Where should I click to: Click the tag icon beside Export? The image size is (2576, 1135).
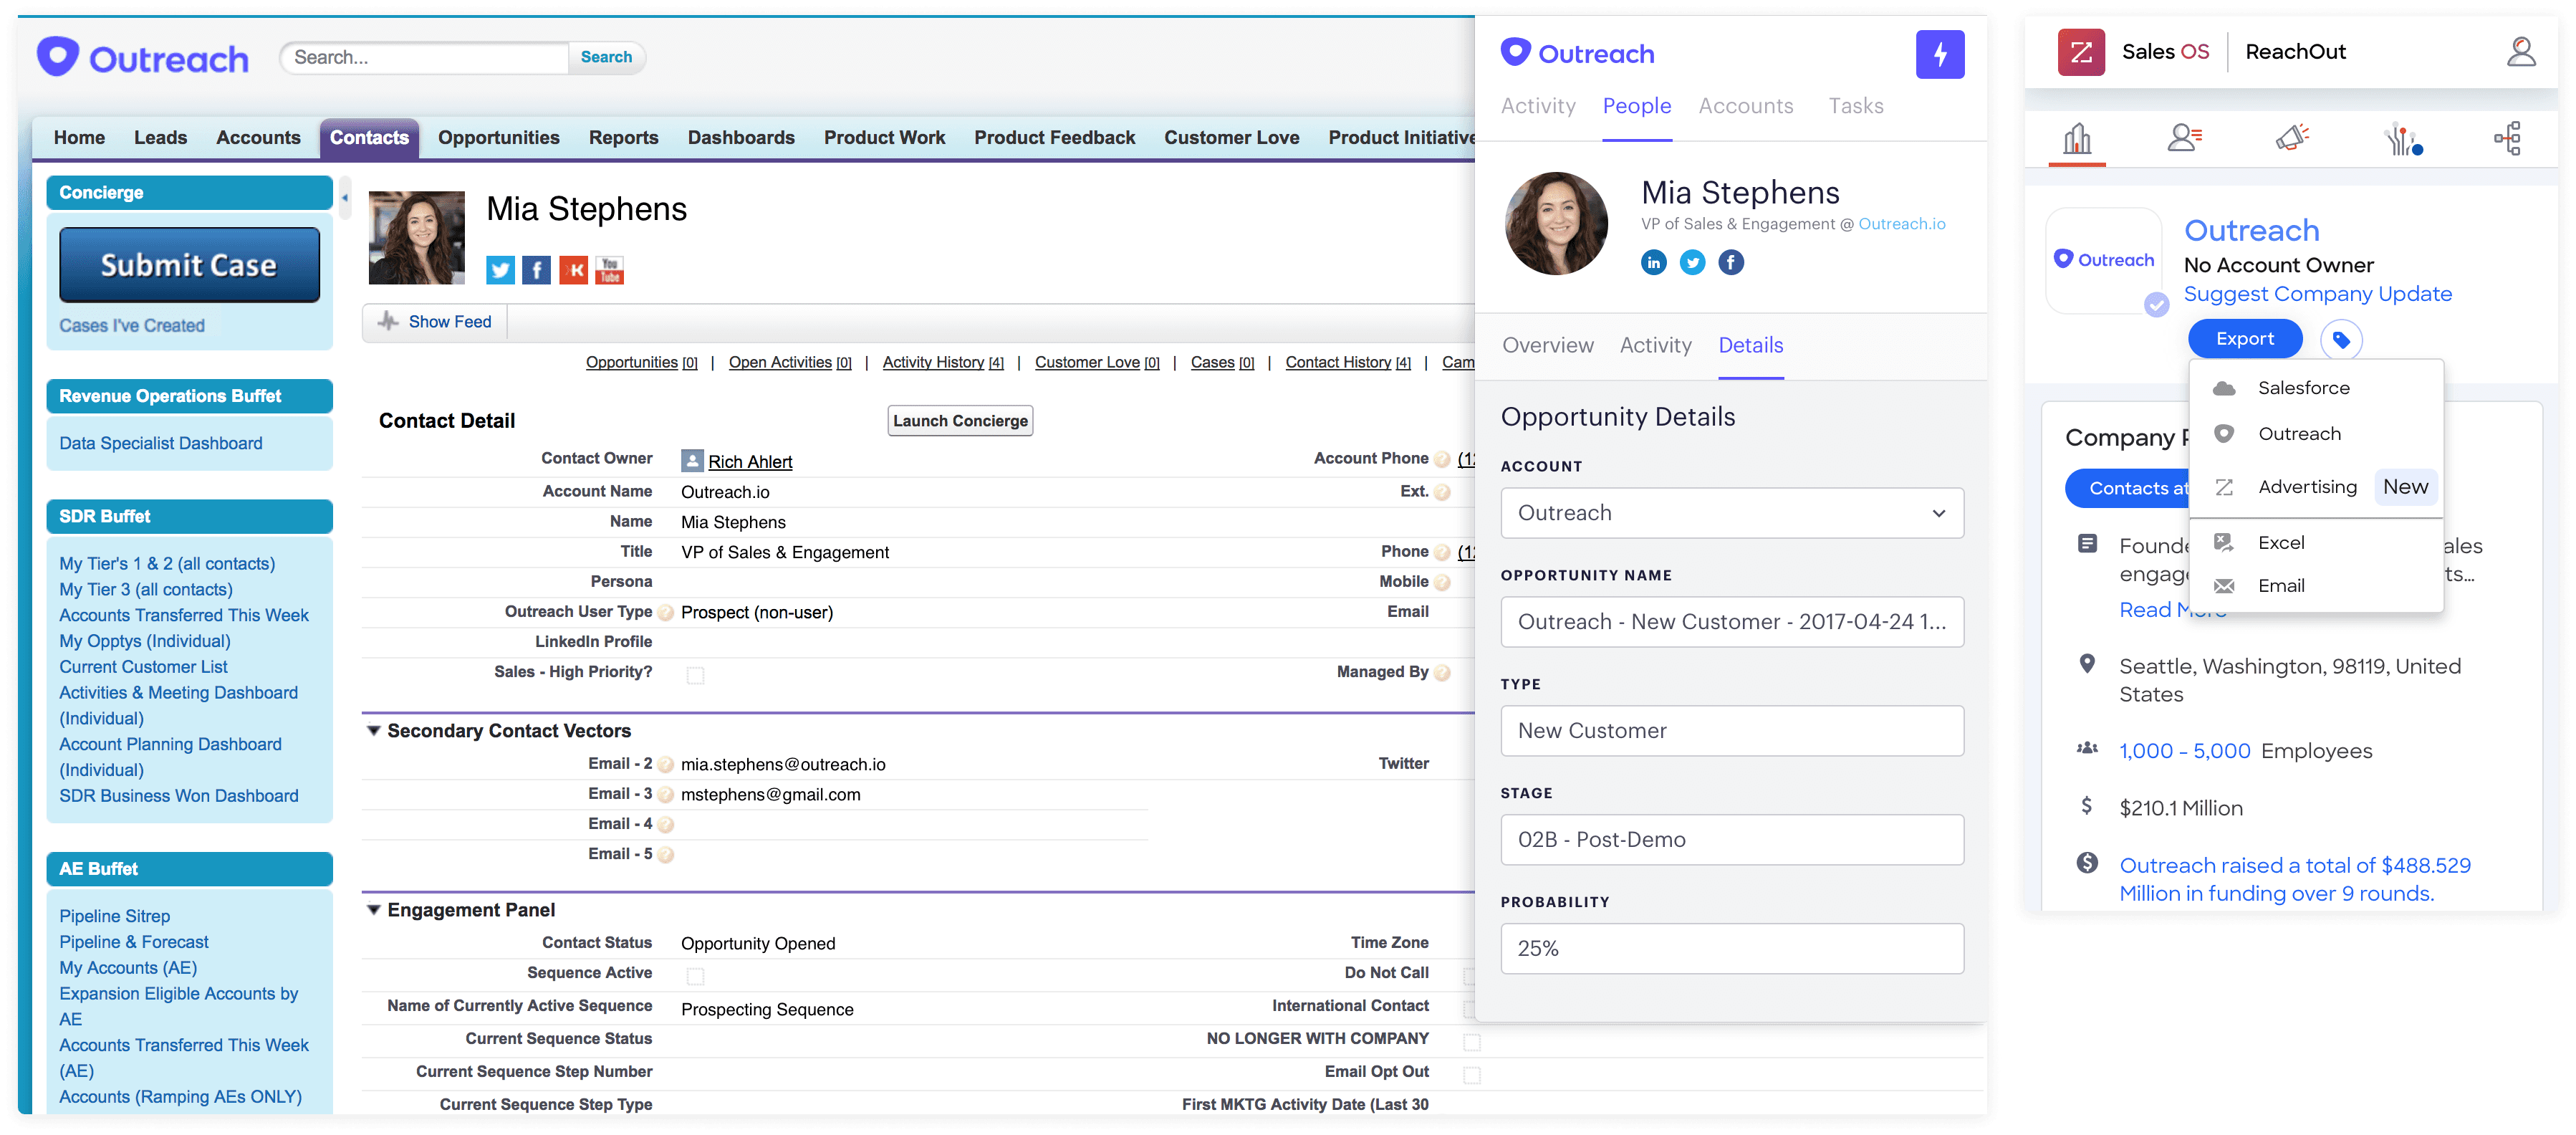[2340, 340]
